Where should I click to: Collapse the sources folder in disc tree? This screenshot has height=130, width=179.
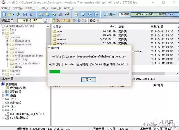3,37
